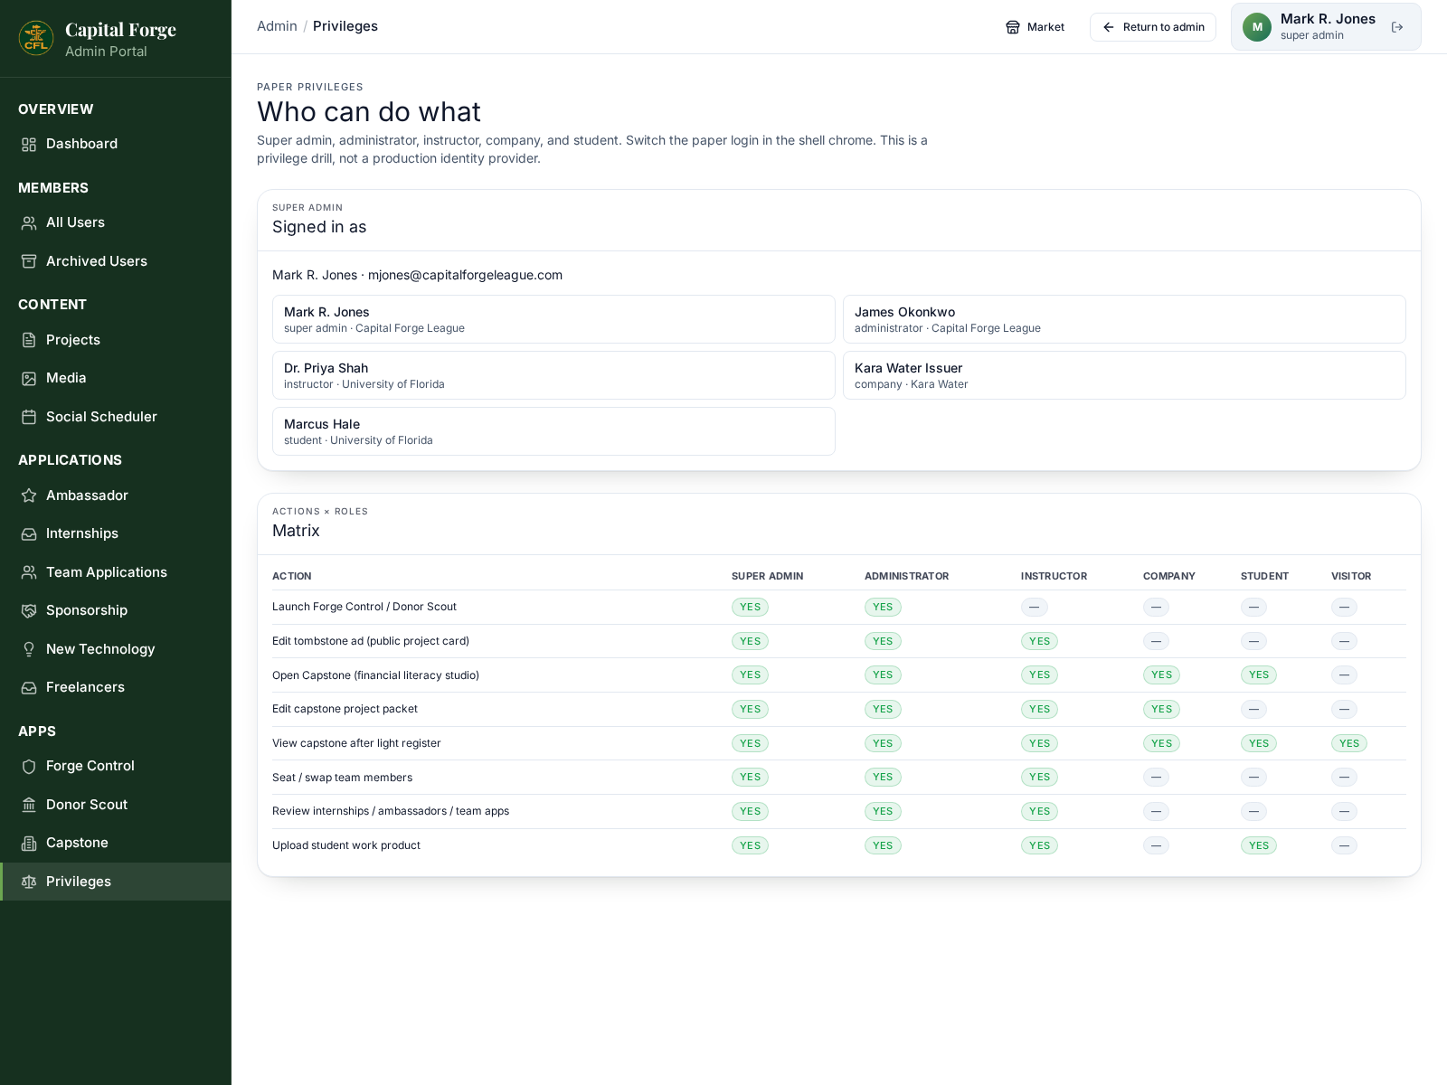Image resolution: width=1447 pixels, height=1085 pixels.
Task: Click the Archived Users box icon
Action: click(x=29, y=261)
